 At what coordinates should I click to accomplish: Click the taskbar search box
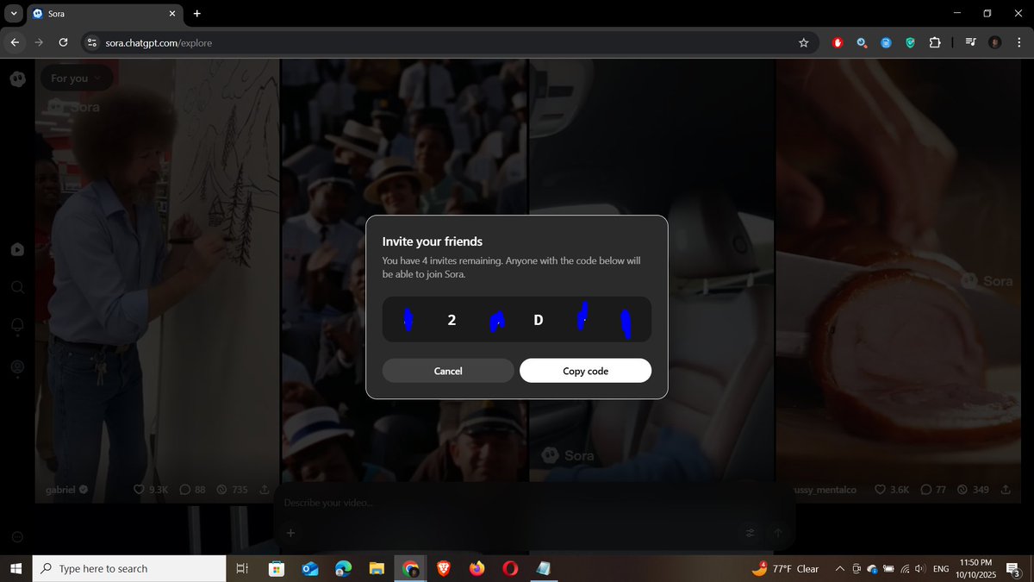point(129,568)
